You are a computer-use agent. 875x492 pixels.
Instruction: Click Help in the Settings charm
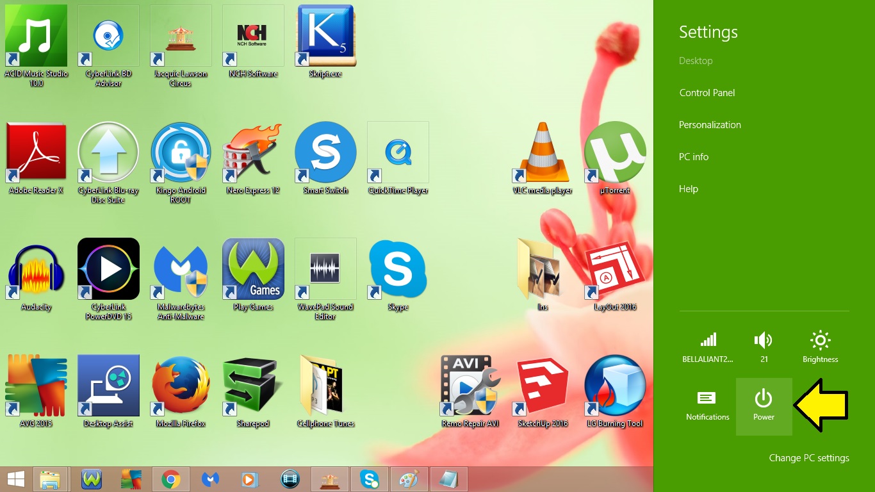689,189
